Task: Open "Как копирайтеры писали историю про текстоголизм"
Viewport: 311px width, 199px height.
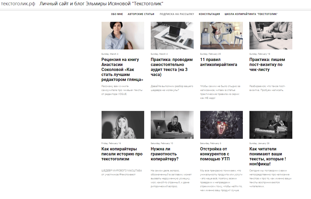Action: click(122, 154)
